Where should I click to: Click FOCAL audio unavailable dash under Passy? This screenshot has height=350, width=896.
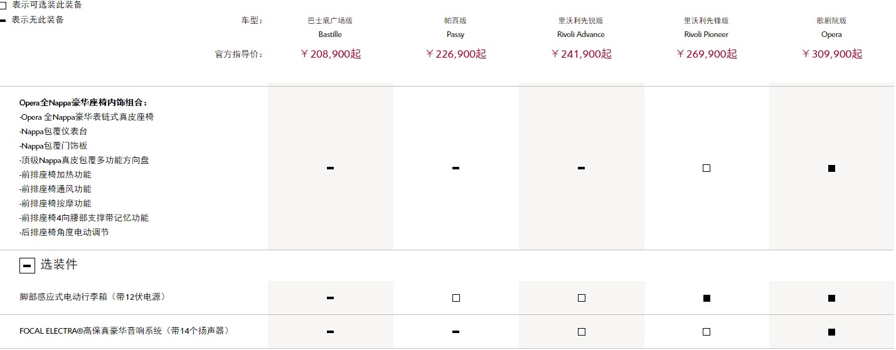pos(456,332)
